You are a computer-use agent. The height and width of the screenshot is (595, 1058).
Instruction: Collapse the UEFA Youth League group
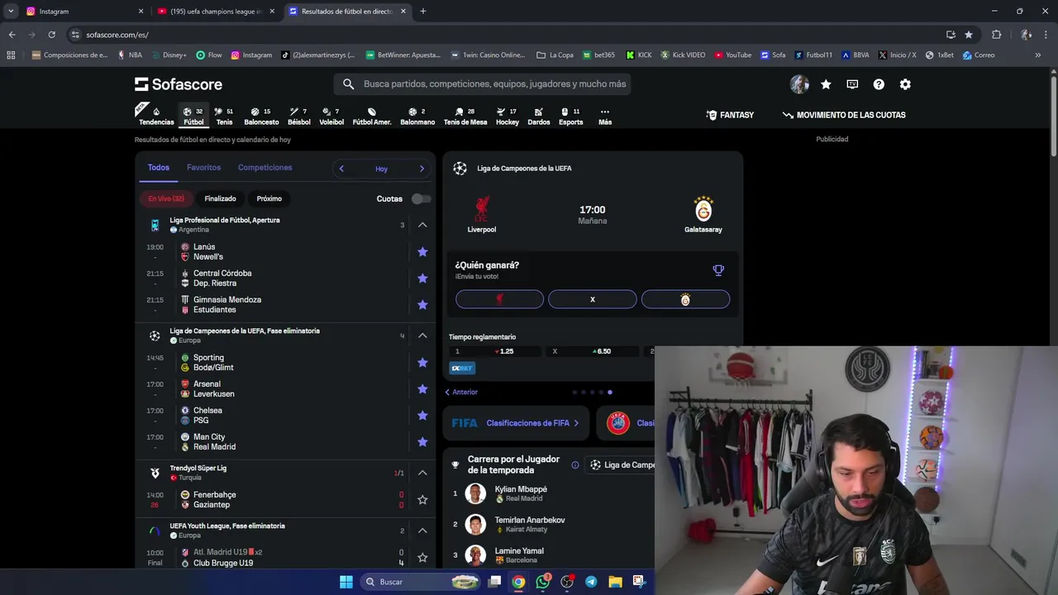pos(422,531)
